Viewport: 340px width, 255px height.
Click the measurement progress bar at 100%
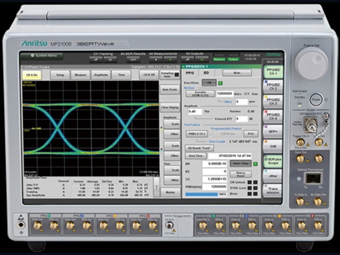[x=206, y=194]
